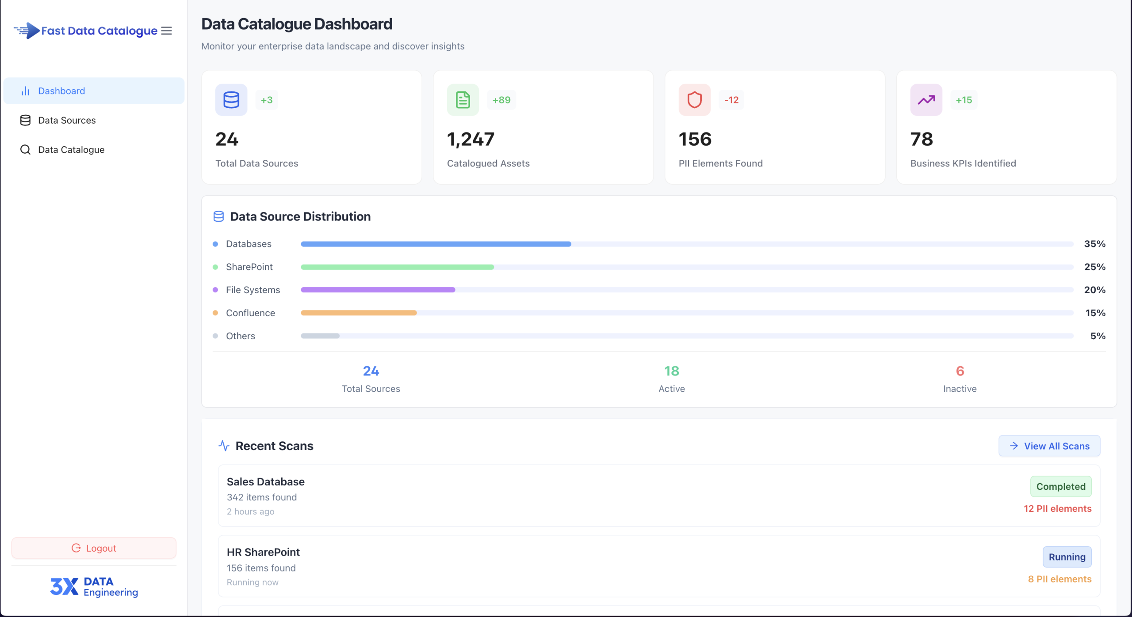Switch to the Data Sources section
The image size is (1132, 617).
(x=66, y=120)
